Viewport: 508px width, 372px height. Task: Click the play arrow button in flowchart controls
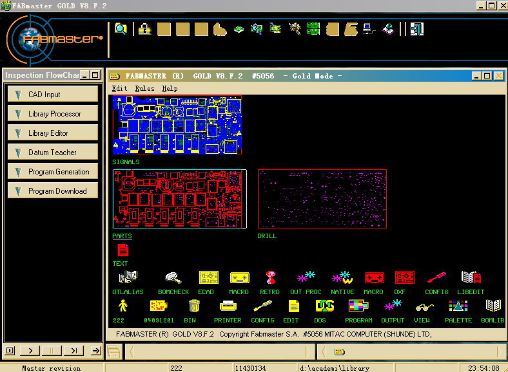[x=30, y=351]
